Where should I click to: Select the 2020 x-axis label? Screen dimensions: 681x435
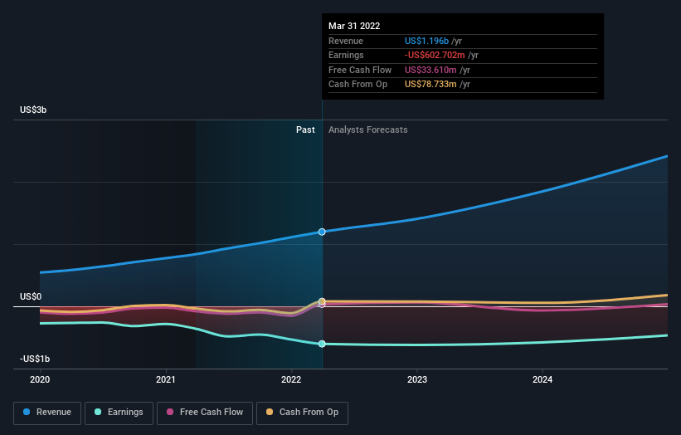pyautogui.click(x=40, y=379)
